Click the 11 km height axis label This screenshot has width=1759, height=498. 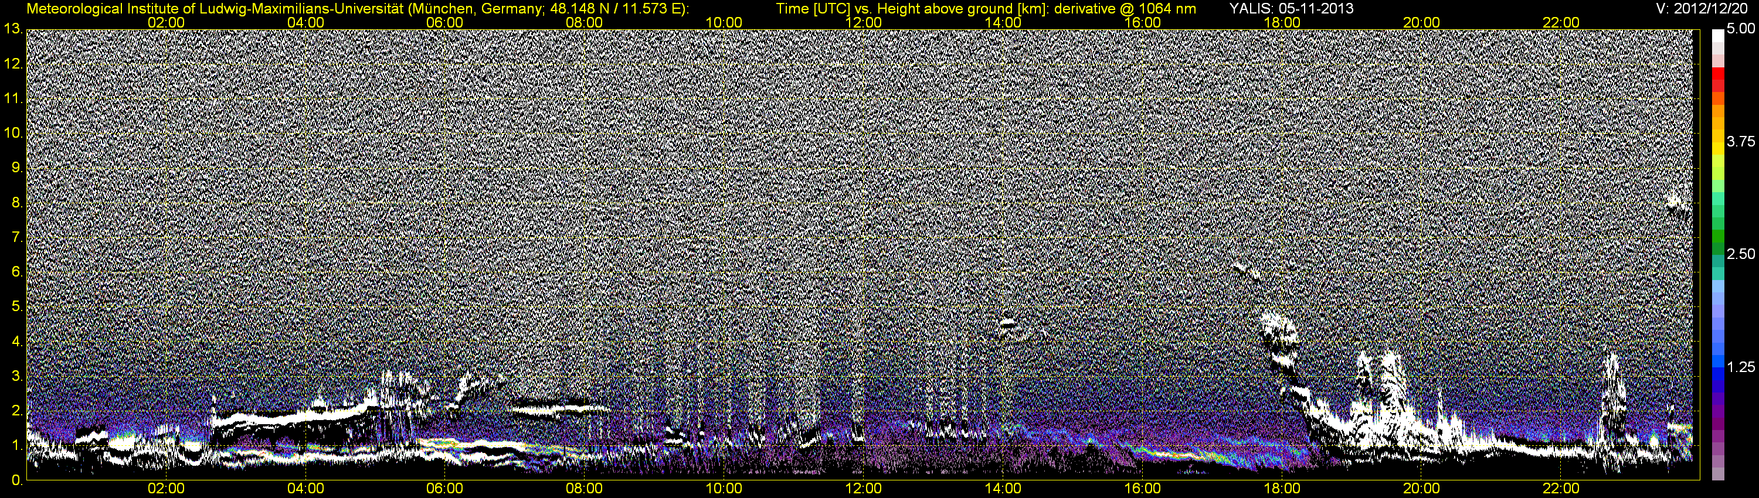tap(12, 98)
